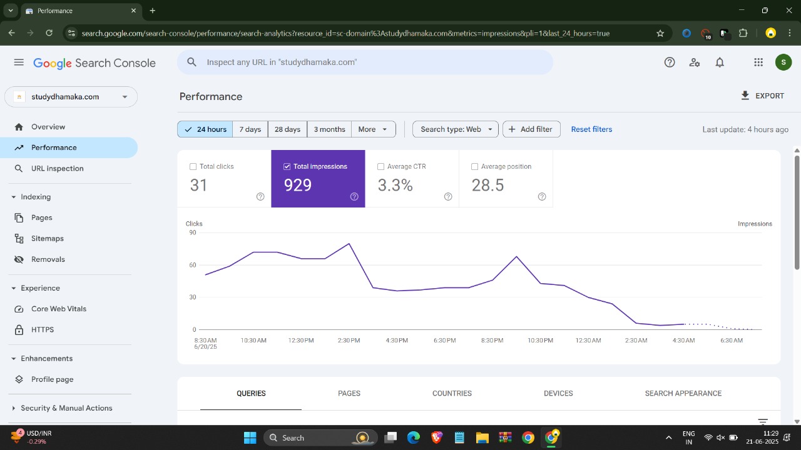Screen dimensions: 801x450
Task: Switch to the Devices tab
Action: click(558, 394)
